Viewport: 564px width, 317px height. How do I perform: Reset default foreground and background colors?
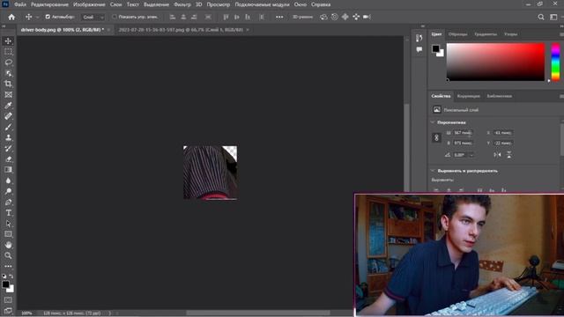4,276
